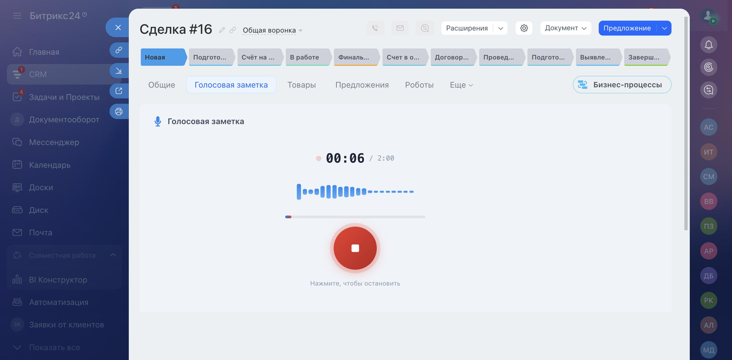
Task: Click the email envelope icon in header
Action: pos(400,28)
